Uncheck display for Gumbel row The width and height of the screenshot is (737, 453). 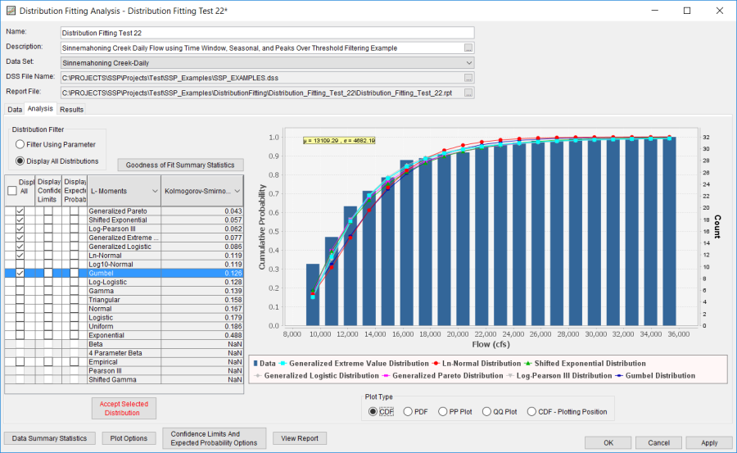[20, 274]
